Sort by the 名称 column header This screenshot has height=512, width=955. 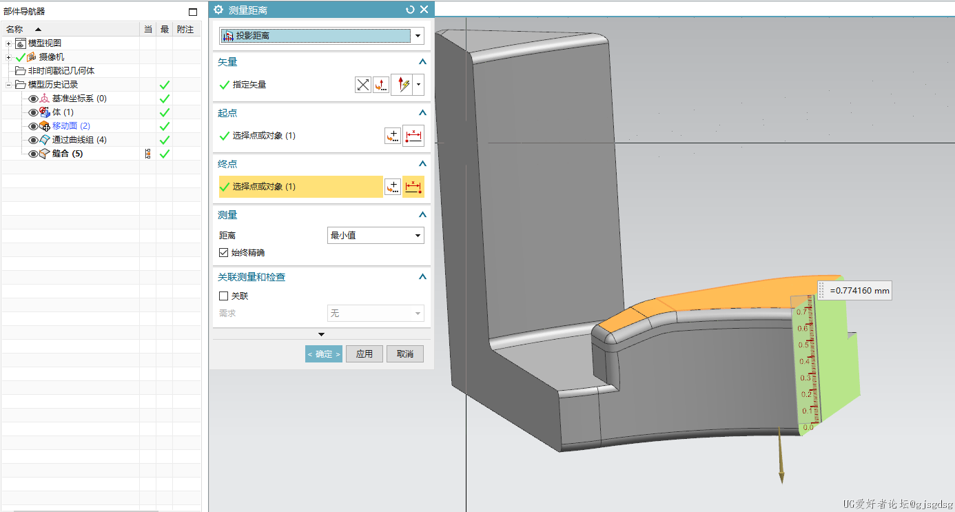(70, 29)
